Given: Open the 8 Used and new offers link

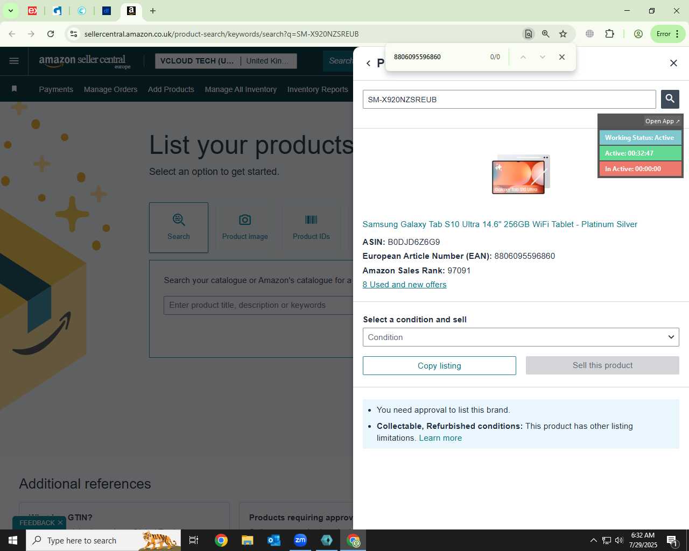Looking at the screenshot, I should pos(404,285).
